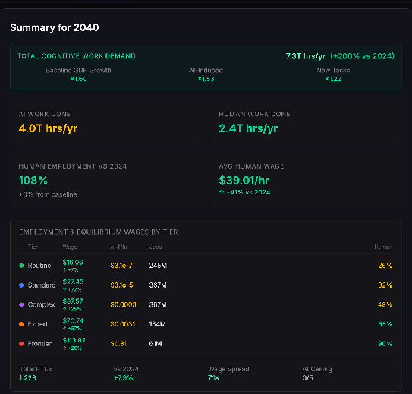
Task: Click the 184M jobs value
Action: 157,324
